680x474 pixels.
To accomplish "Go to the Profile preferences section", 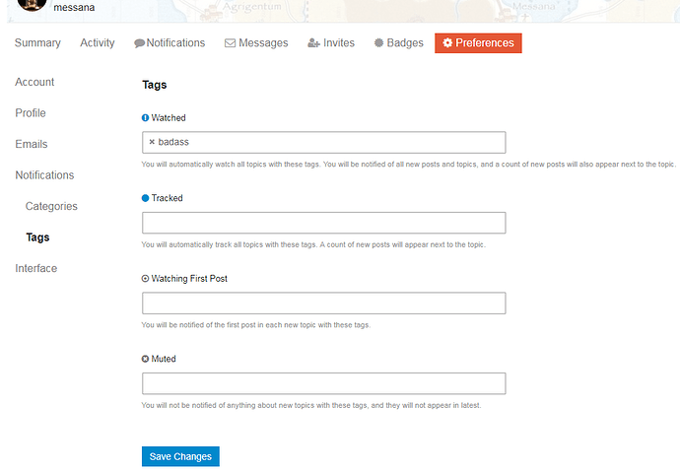I will click(x=31, y=112).
